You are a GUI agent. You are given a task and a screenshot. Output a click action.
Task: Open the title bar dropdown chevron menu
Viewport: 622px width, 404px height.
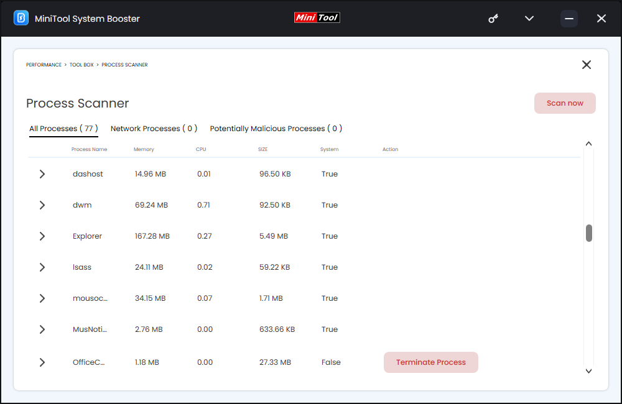coord(529,18)
